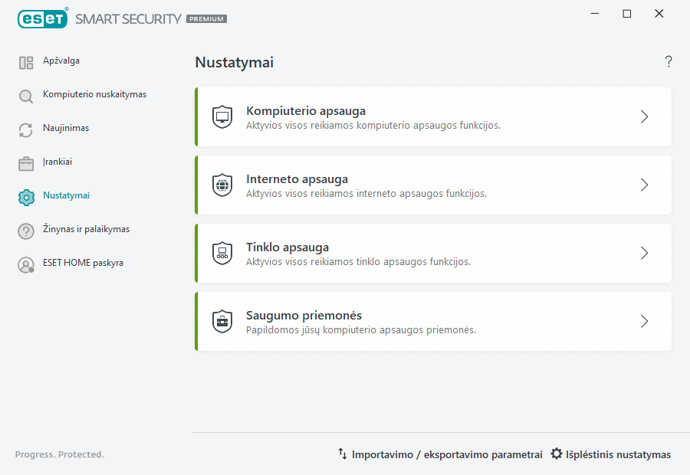Open the Įrankiai toolbox icon
The width and height of the screenshot is (690, 475).
click(25, 162)
